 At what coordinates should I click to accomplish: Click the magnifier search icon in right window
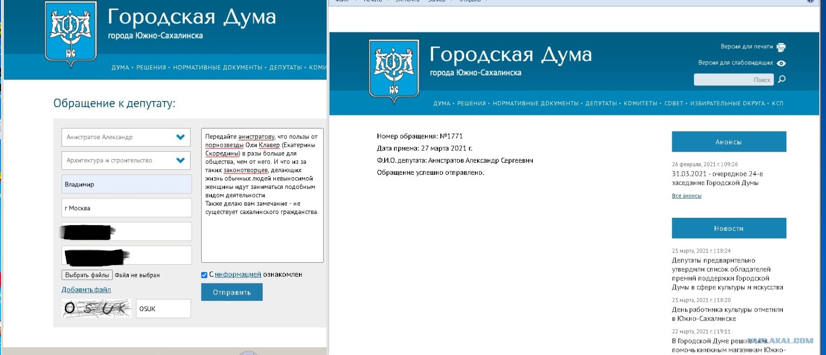(x=781, y=79)
